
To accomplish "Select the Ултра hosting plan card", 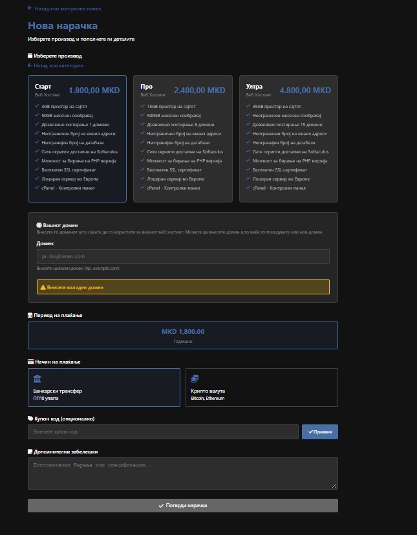I will (x=288, y=138).
